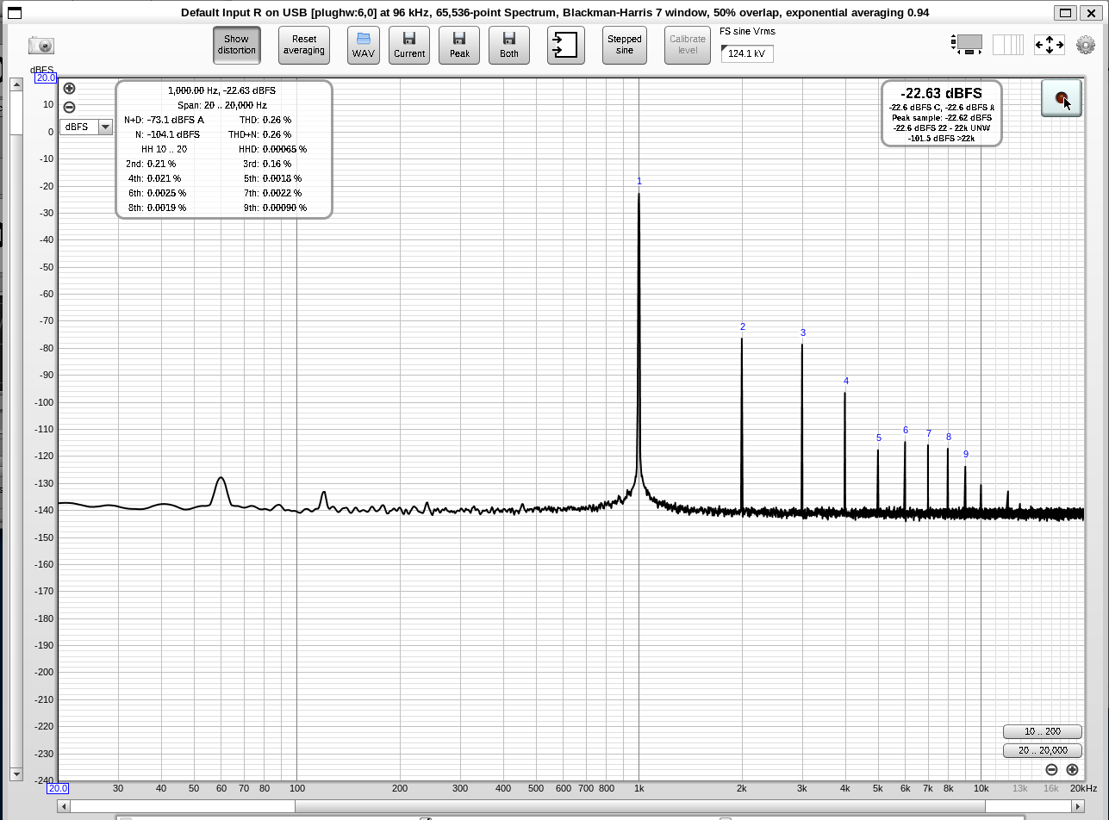Maximize the RTA window
Screen dimensions: 1109x820
(x=1067, y=12)
